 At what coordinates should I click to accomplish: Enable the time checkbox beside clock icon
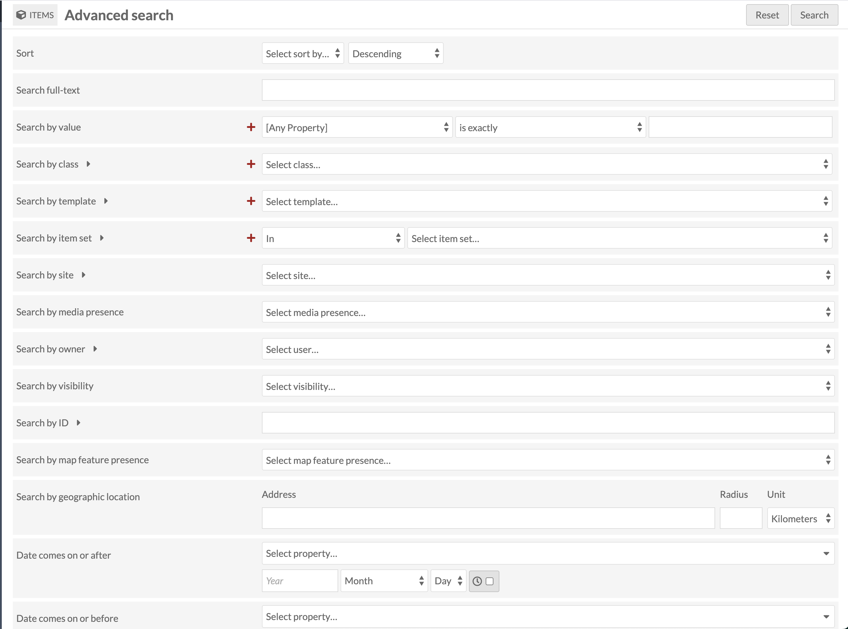tap(490, 581)
